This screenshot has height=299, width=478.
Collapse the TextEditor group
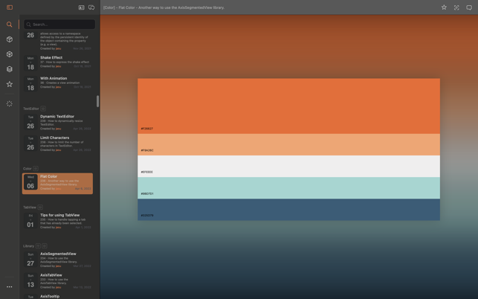coord(43,109)
